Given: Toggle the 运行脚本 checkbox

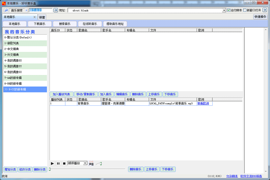Looking at the screenshot, I should coord(229,10).
